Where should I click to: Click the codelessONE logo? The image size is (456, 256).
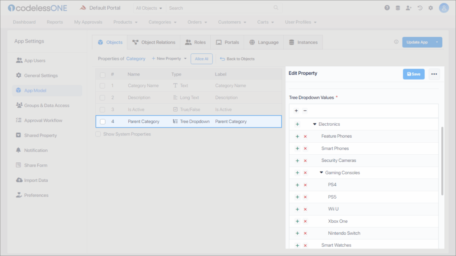coord(37,8)
